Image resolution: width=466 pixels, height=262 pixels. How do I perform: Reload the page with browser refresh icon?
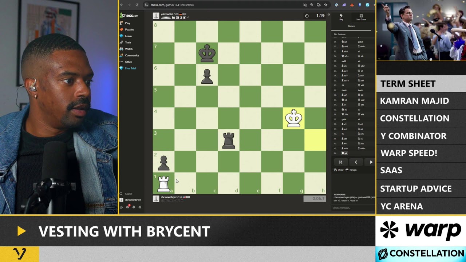[x=137, y=5]
